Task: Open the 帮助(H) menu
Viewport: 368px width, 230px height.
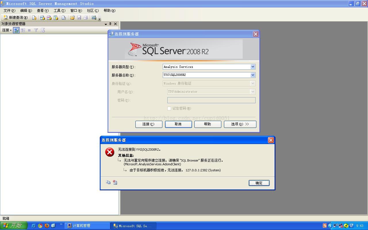Action: [110, 10]
